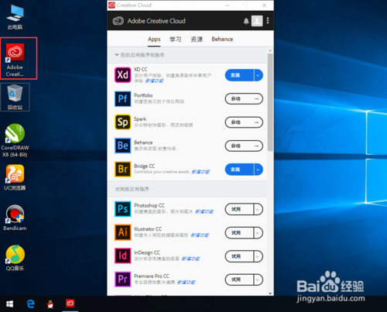Launch Spark with its button
387x312 pixels.
coord(244,122)
